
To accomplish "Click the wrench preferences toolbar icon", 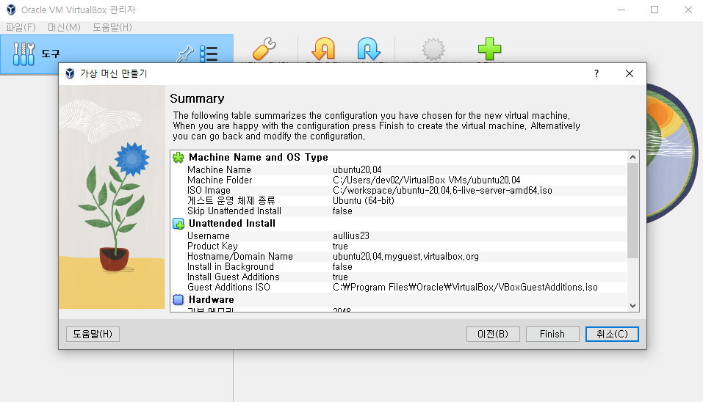I will pyautogui.click(x=264, y=49).
